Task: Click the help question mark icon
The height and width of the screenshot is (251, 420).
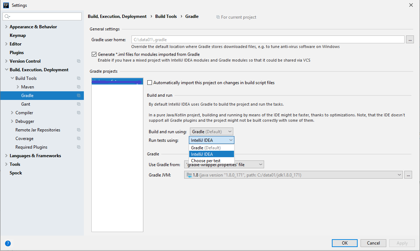Action: point(8,243)
